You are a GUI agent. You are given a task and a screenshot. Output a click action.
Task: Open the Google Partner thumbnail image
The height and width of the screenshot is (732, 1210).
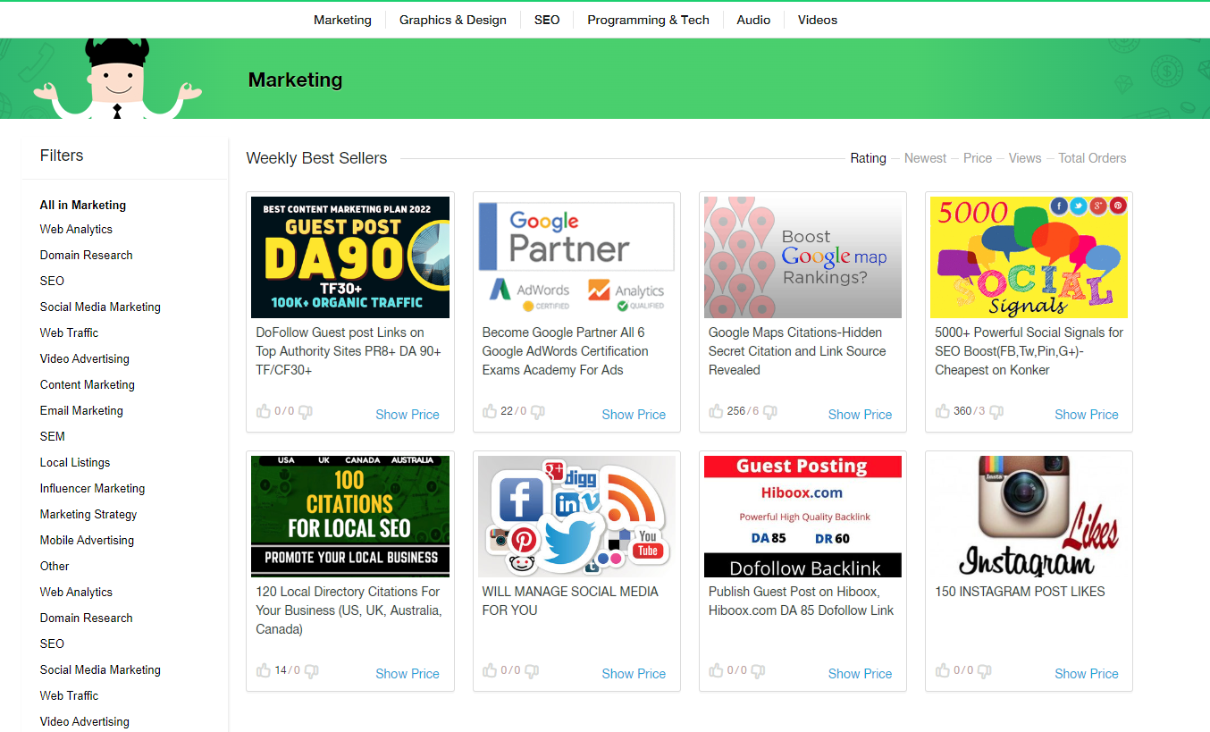point(576,257)
